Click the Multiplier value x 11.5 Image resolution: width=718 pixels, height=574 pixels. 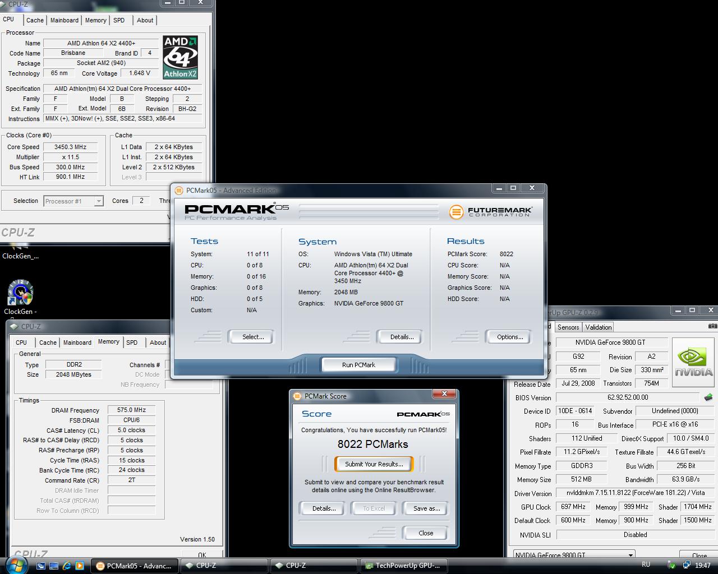coord(70,157)
